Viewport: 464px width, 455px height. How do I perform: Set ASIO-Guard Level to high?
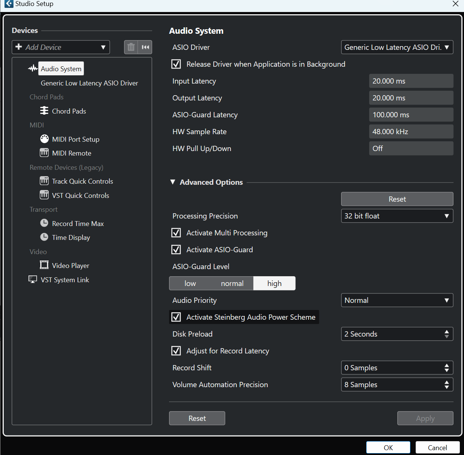click(274, 283)
